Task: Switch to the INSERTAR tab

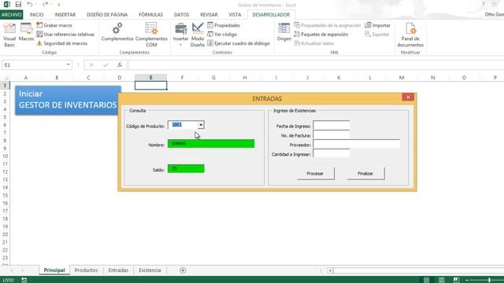Action: [x=65, y=15]
